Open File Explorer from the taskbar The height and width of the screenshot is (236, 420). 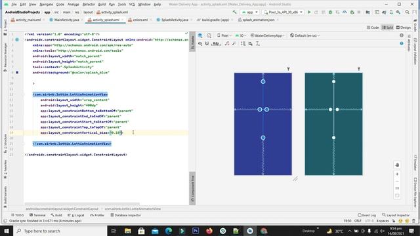128,231
